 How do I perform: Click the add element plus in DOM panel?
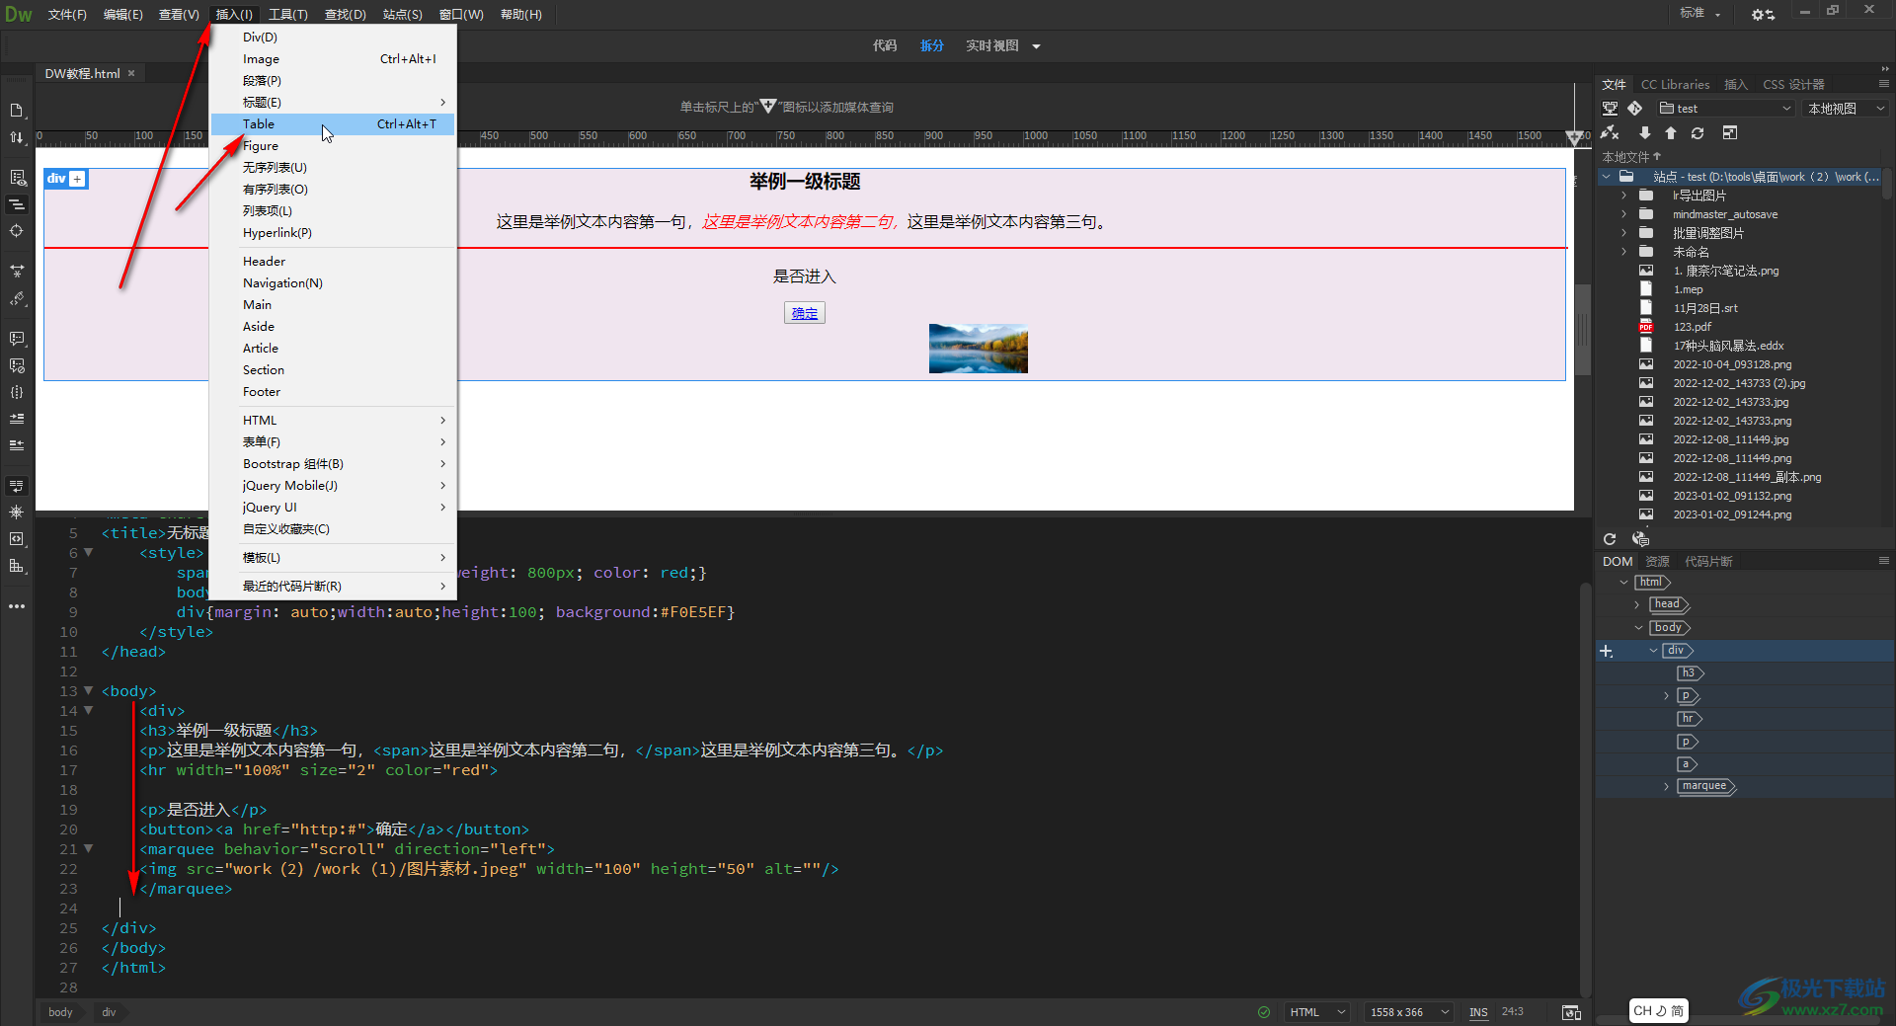pyautogui.click(x=1607, y=651)
